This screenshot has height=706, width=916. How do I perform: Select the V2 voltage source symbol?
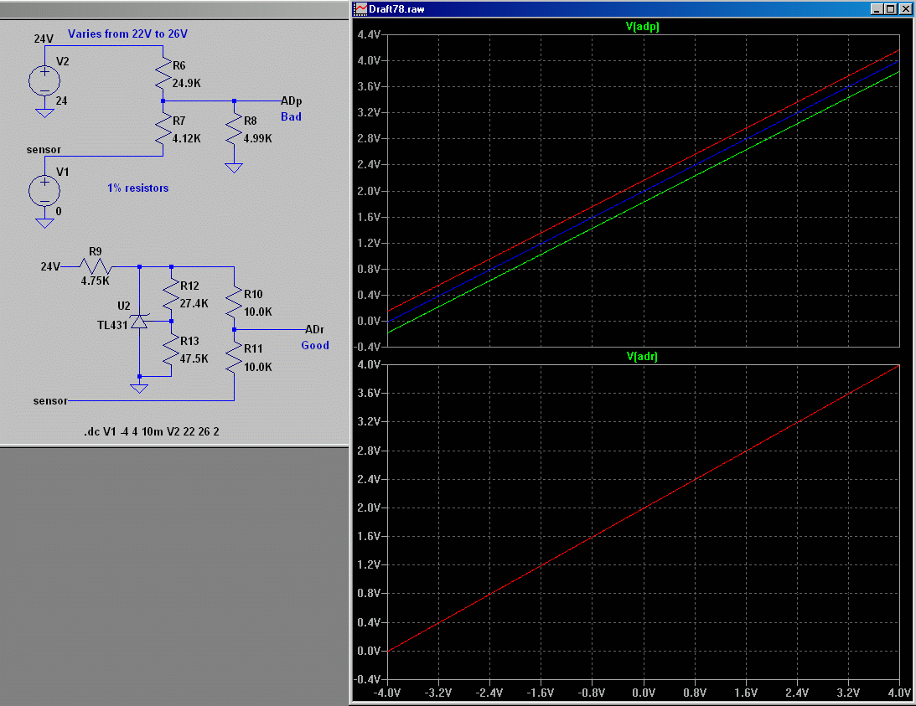point(44,80)
